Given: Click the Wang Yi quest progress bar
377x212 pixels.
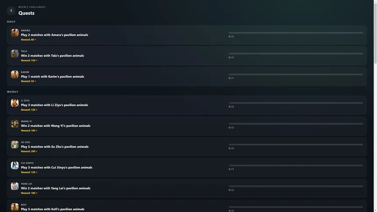Looking at the screenshot, I should 296,124.
